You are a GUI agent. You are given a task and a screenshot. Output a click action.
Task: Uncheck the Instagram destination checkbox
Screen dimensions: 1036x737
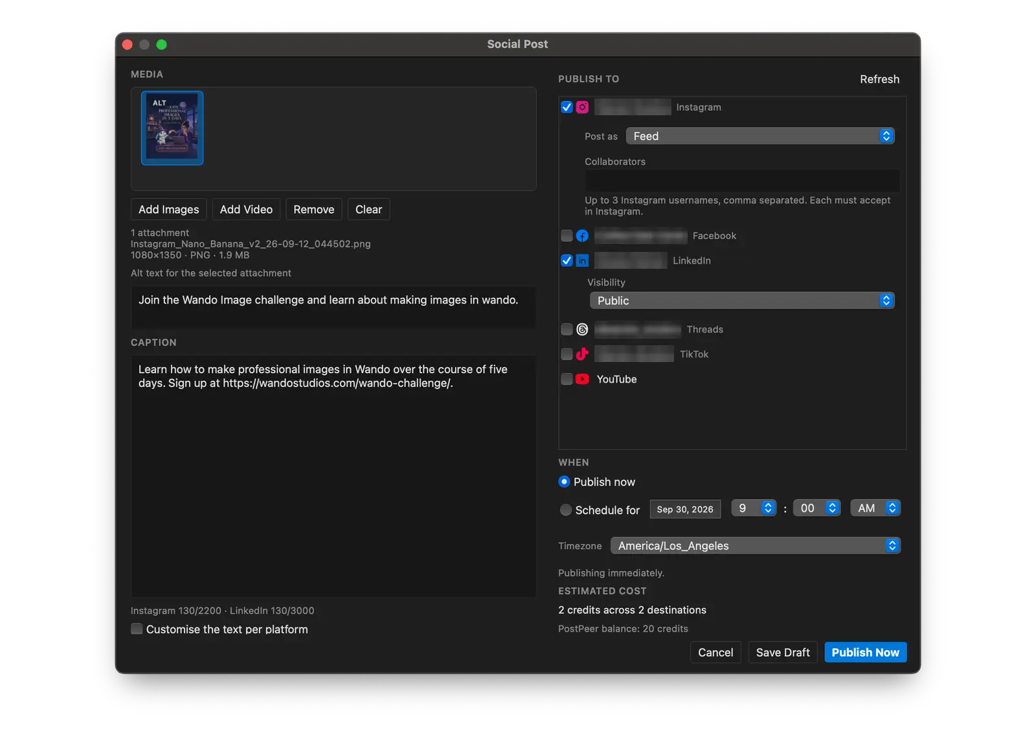click(567, 107)
